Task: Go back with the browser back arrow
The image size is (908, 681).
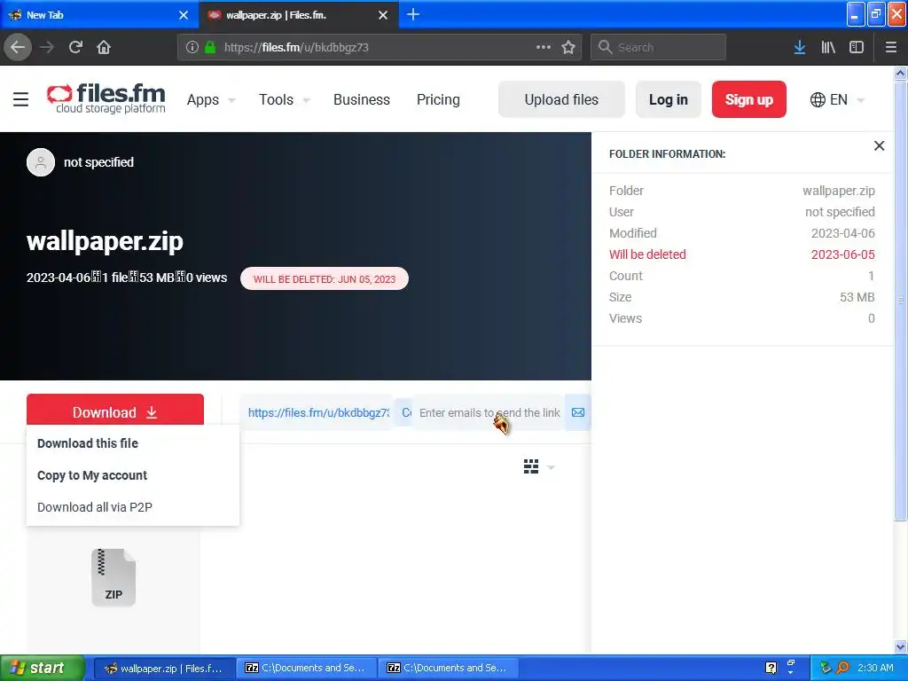Action: pos(18,47)
